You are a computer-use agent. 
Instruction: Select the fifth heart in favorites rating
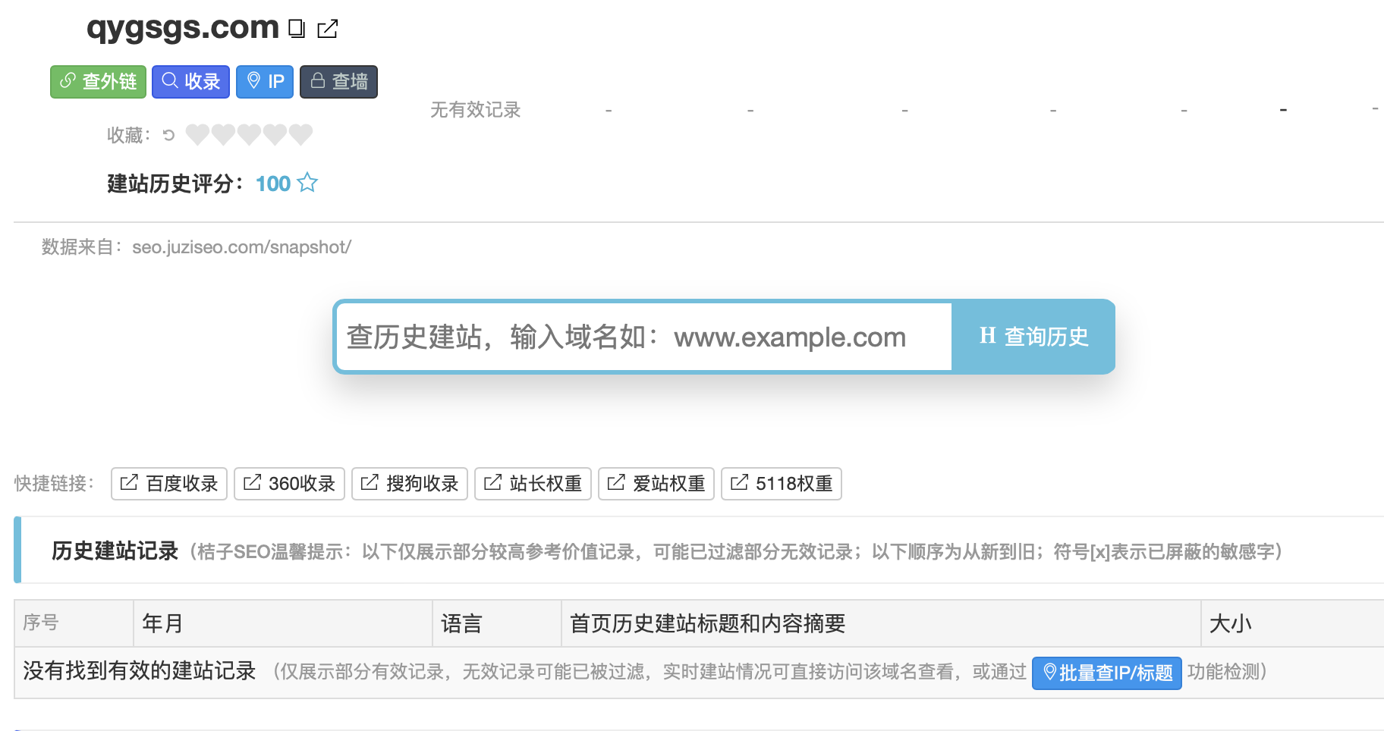[x=300, y=134]
